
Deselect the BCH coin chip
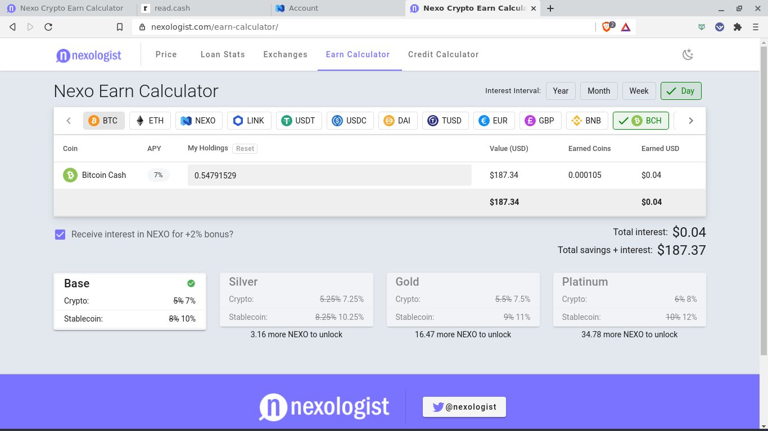(641, 121)
